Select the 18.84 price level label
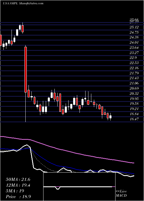This screenshot has width=144, height=201. pos(134,114)
